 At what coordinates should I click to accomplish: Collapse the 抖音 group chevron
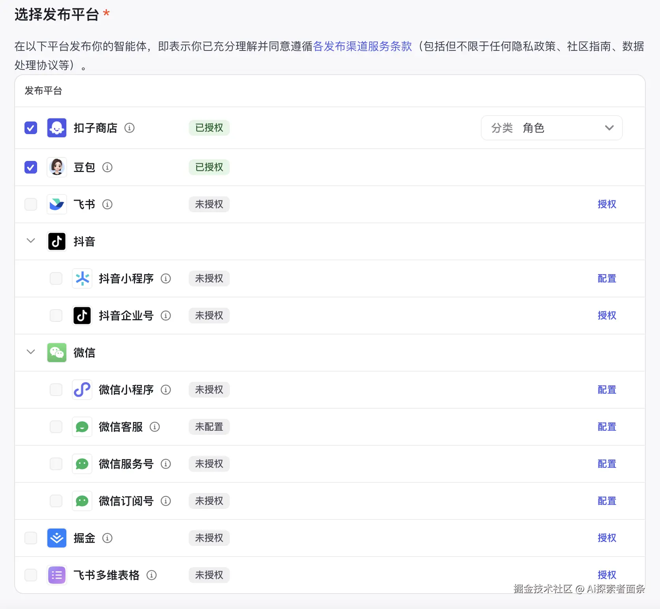click(31, 241)
